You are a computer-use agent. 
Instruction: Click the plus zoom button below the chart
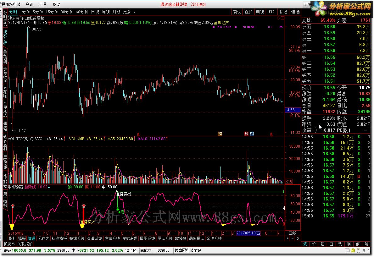[288, 238]
